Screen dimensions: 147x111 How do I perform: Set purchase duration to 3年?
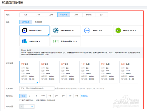coord(64,96)
